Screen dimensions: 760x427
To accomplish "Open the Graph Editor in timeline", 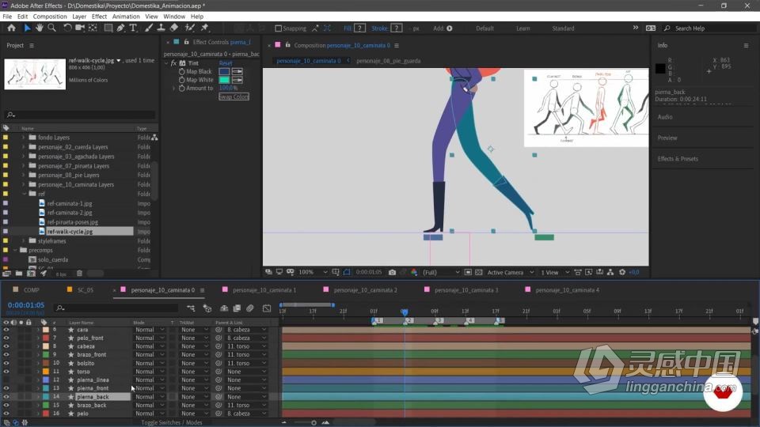I will (267, 308).
